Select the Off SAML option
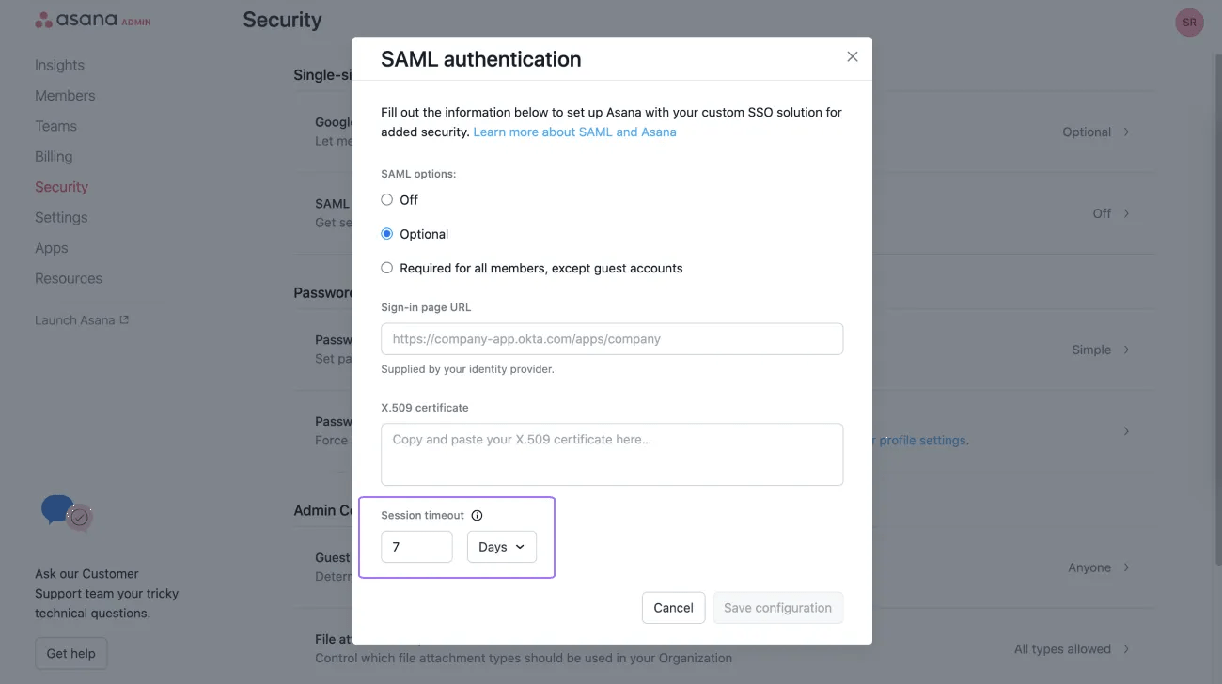 tap(386, 199)
